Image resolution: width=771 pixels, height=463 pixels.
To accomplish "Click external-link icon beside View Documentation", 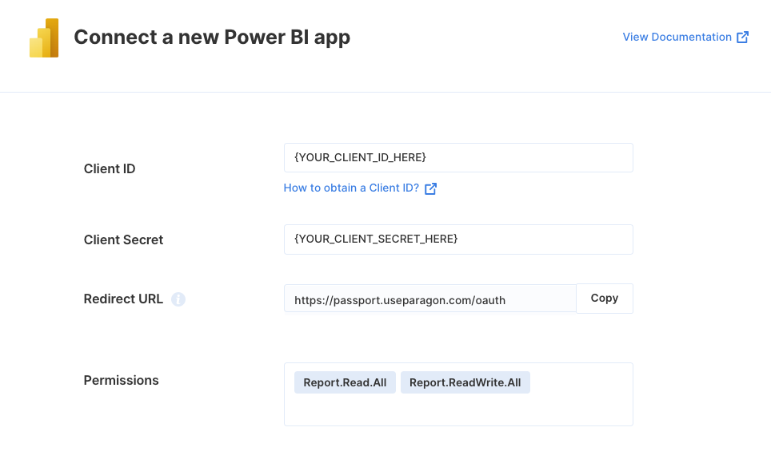I will (742, 38).
